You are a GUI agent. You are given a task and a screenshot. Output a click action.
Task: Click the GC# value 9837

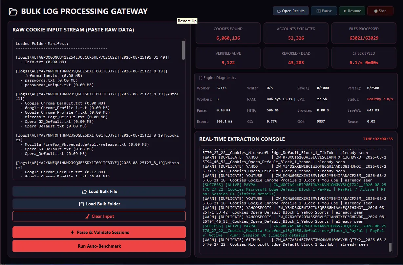[x=321, y=122]
